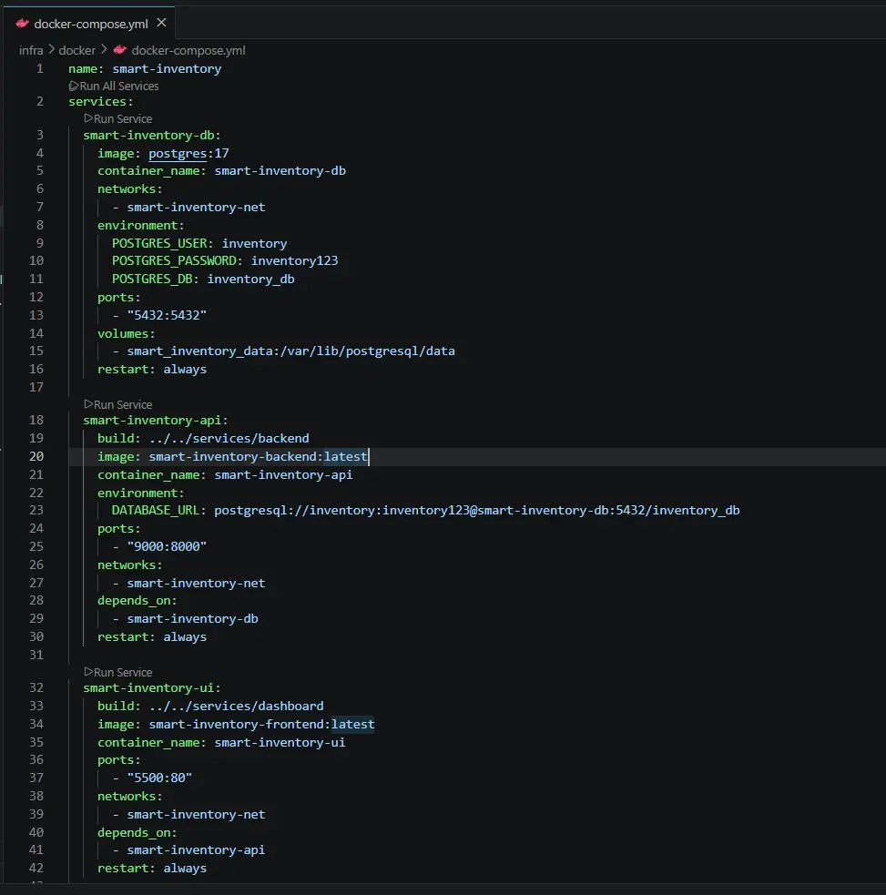The height and width of the screenshot is (895, 886).
Task: Close the docker-compose.yml tab
Action: tap(162, 21)
